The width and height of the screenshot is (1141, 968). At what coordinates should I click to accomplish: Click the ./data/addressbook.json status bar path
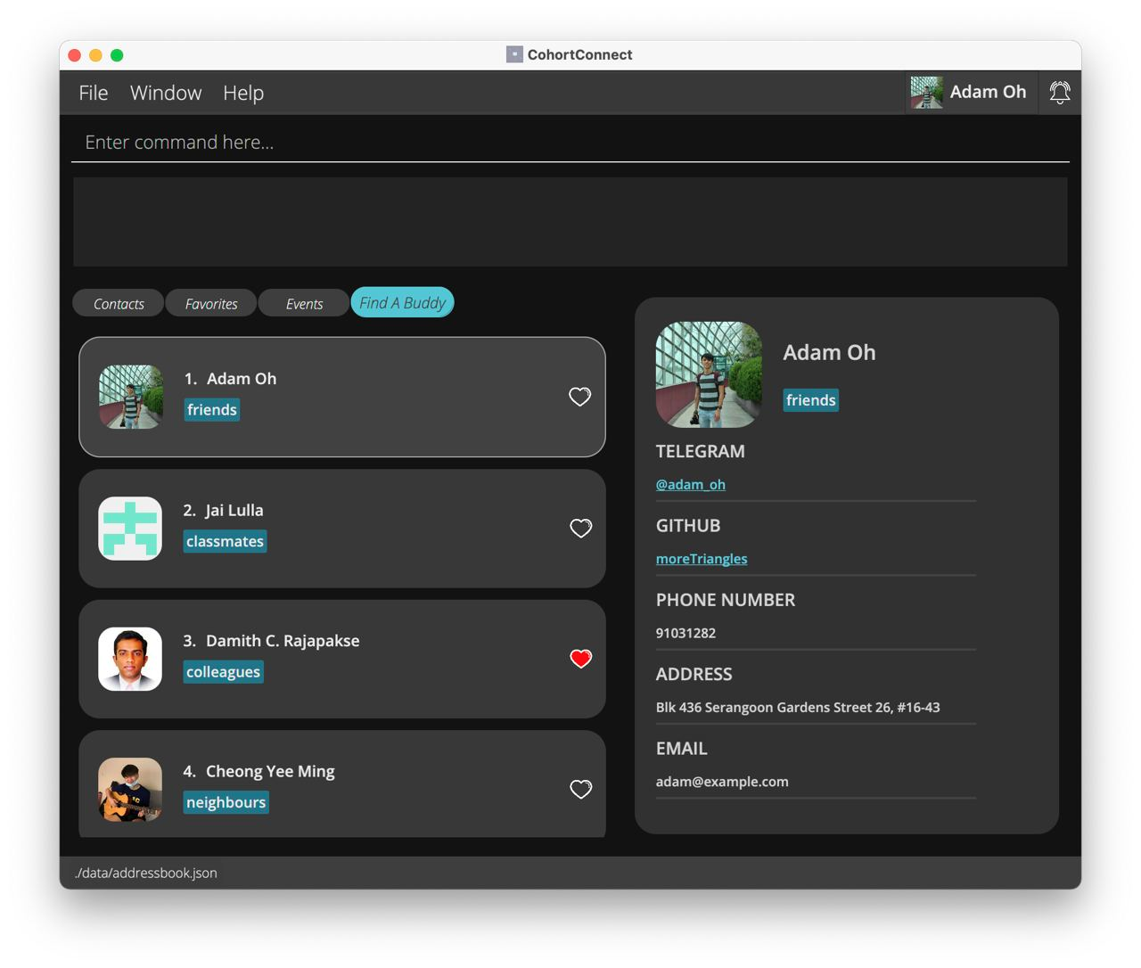pyautogui.click(x=146, y=874)
